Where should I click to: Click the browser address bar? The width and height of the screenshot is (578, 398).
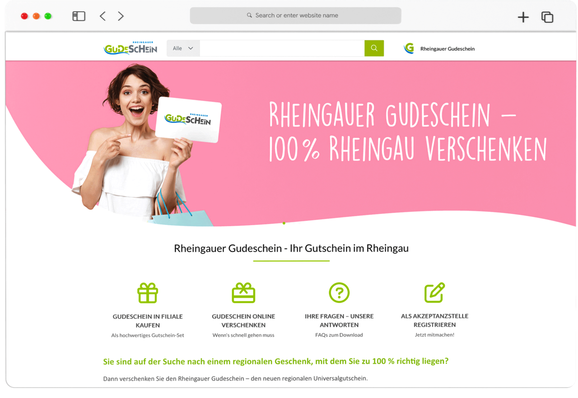click(x=295, y=15)
